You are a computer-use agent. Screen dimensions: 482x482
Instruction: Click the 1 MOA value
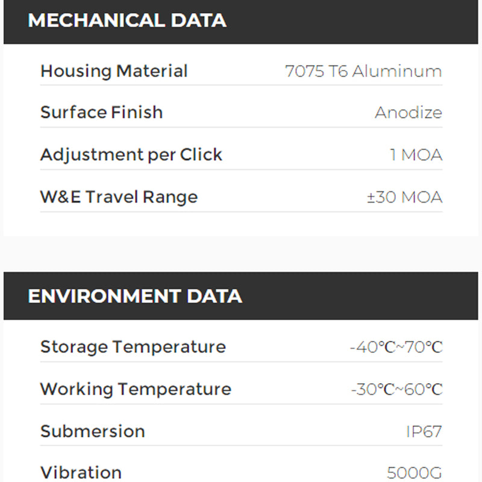[416, 155]
